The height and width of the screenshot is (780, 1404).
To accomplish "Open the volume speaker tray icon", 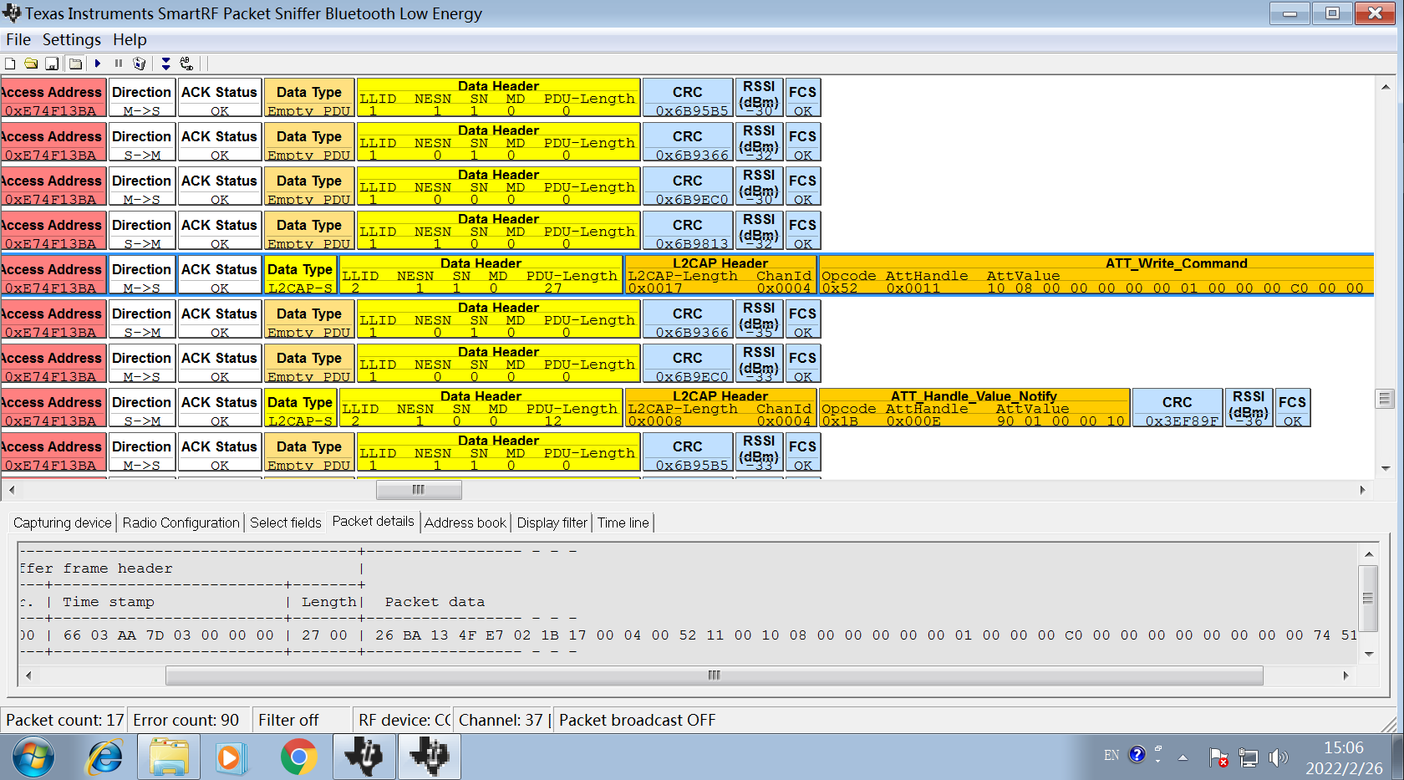I will point(1278,757).
